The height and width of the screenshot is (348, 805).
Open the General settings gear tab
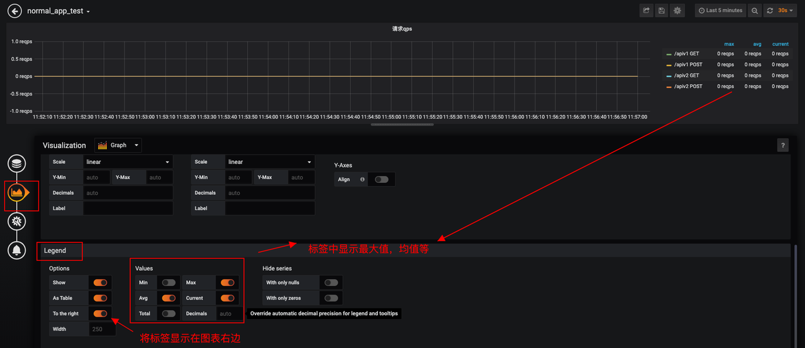click(17, 221)
